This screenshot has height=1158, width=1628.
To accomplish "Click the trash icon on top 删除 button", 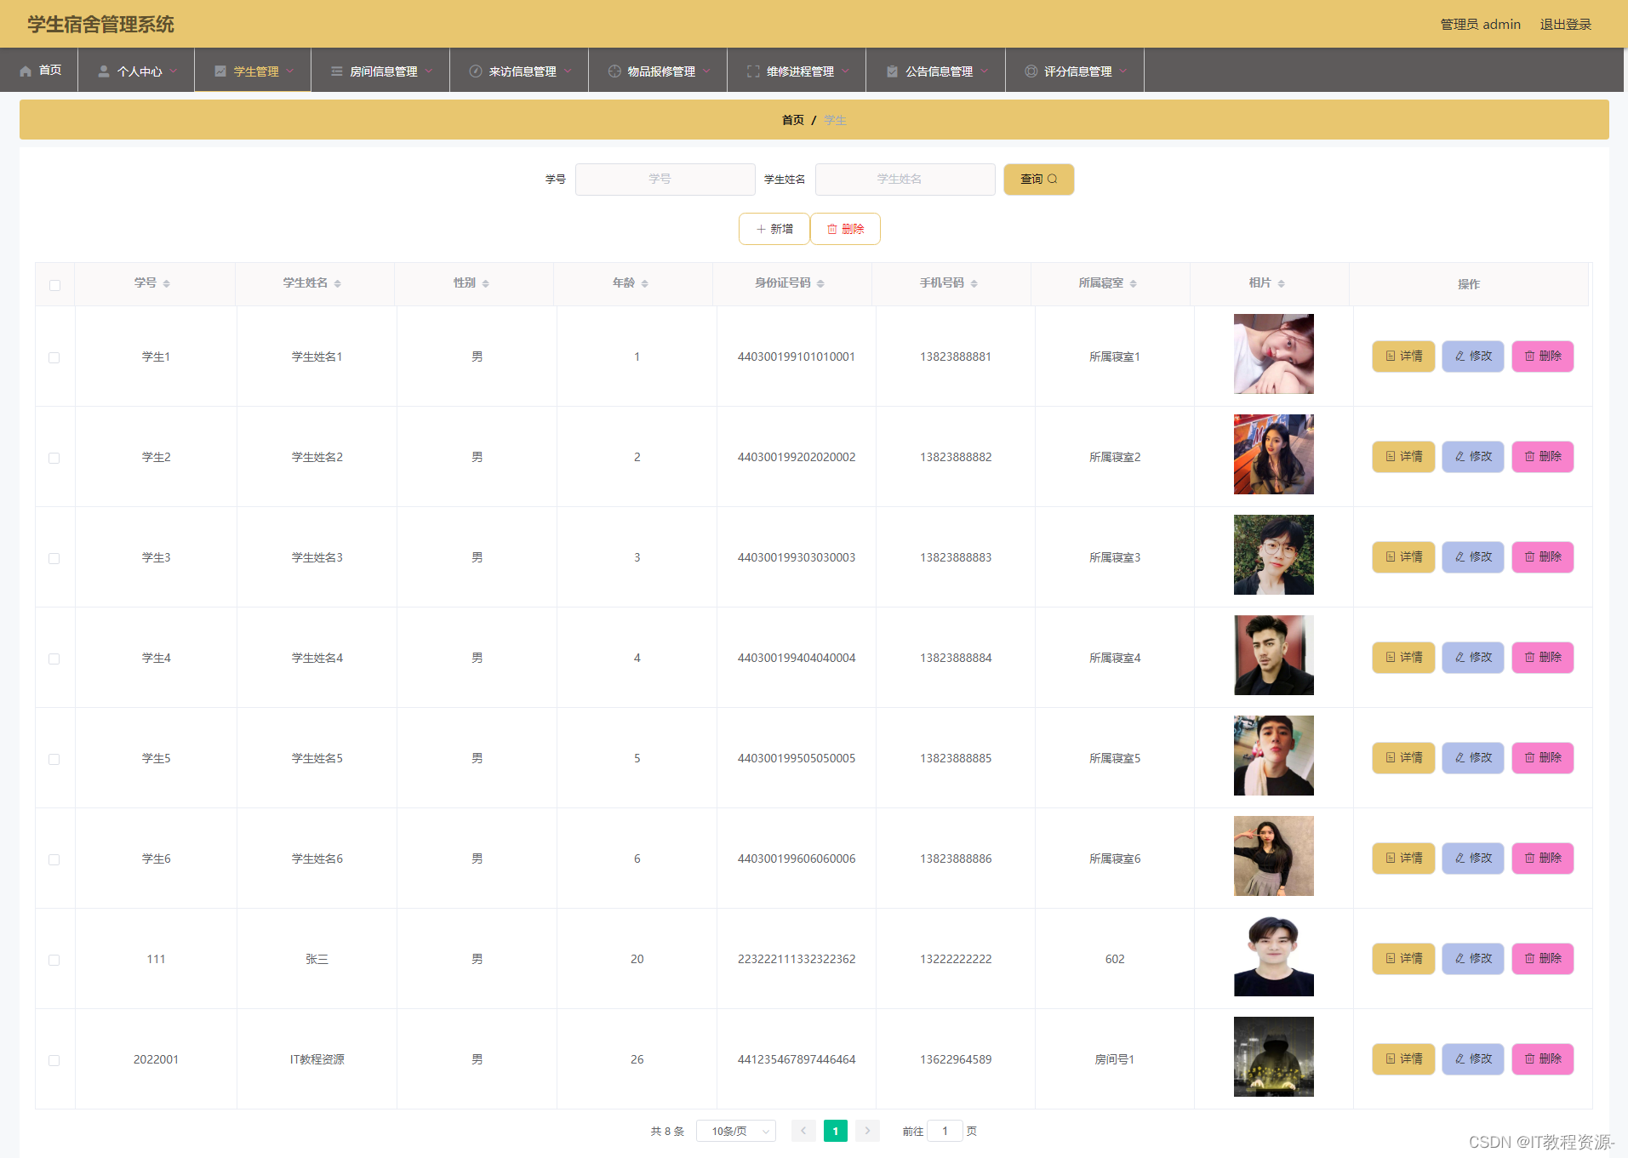I will coord(832,229).
